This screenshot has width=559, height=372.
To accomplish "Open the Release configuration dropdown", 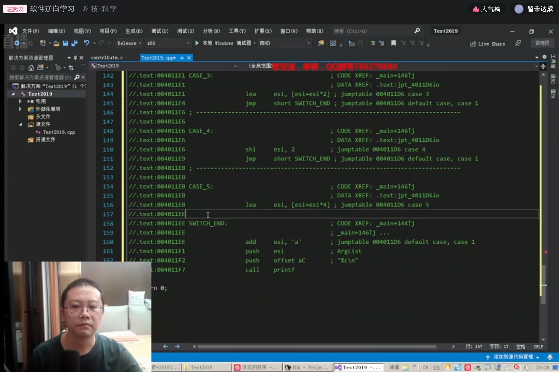I will 129,43.
